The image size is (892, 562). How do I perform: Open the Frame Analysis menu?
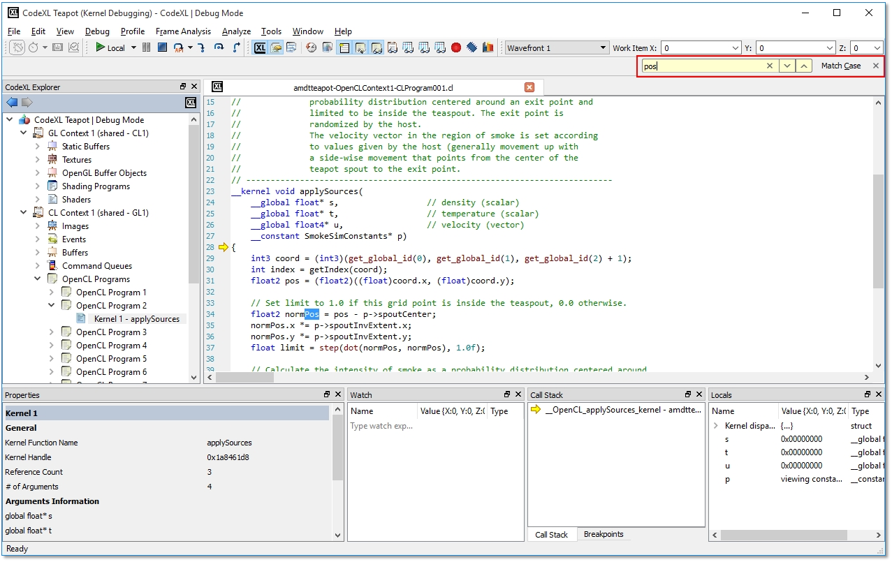(183, 31)
